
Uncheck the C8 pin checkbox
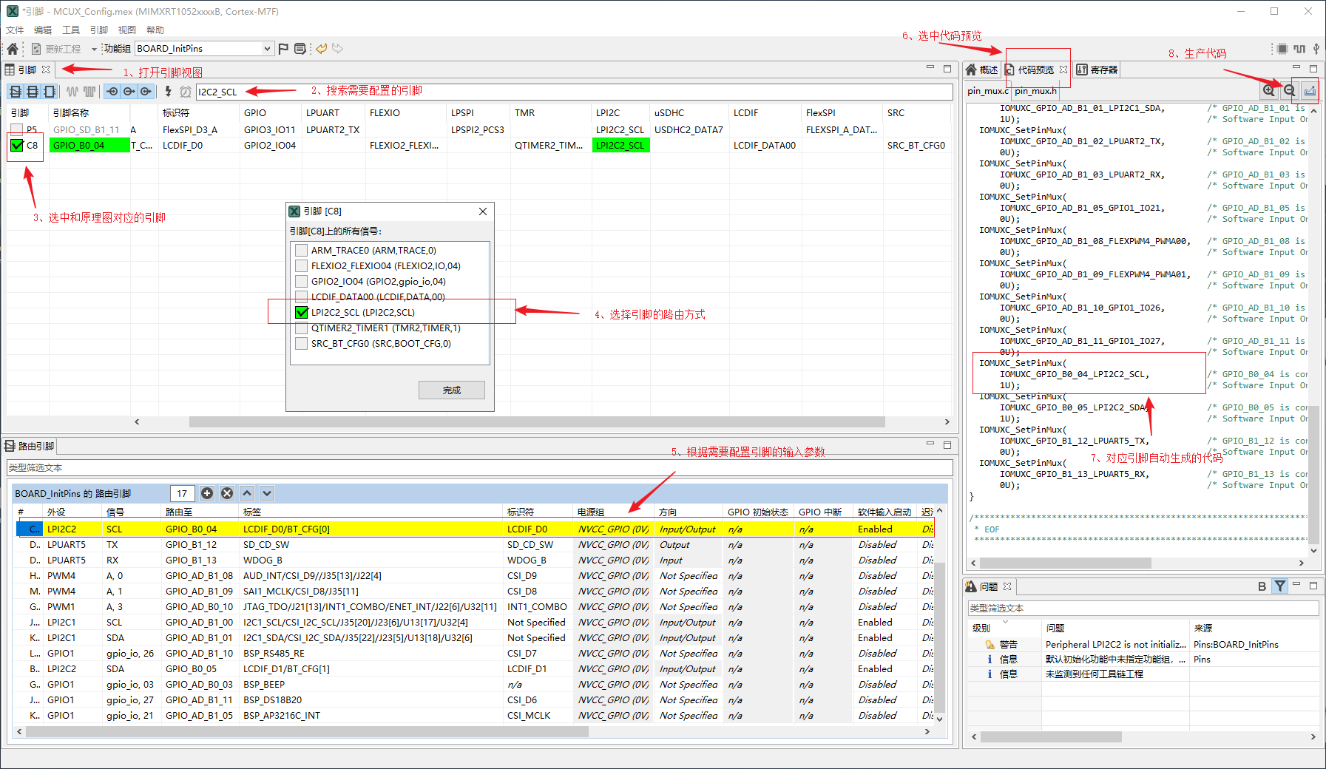17,146
